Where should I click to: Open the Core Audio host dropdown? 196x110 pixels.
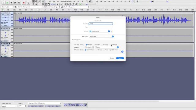(x=7, y=7)
